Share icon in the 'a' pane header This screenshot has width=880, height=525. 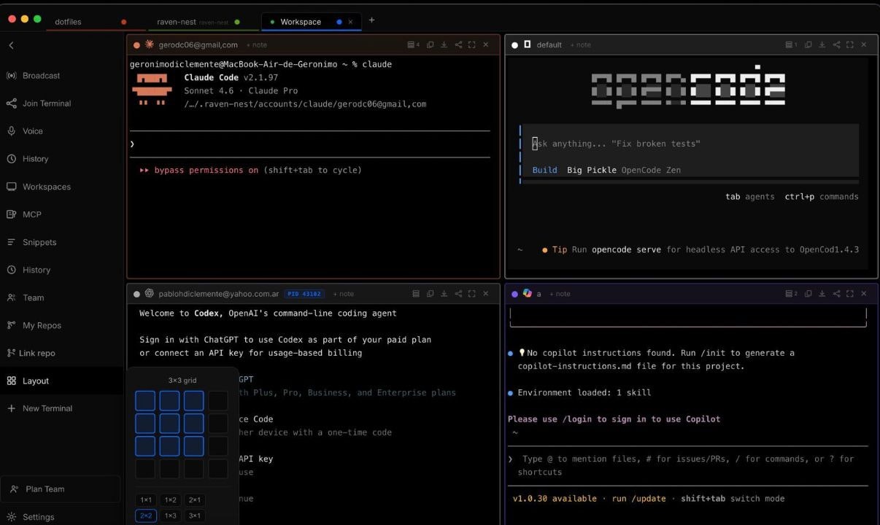(836, 294)
